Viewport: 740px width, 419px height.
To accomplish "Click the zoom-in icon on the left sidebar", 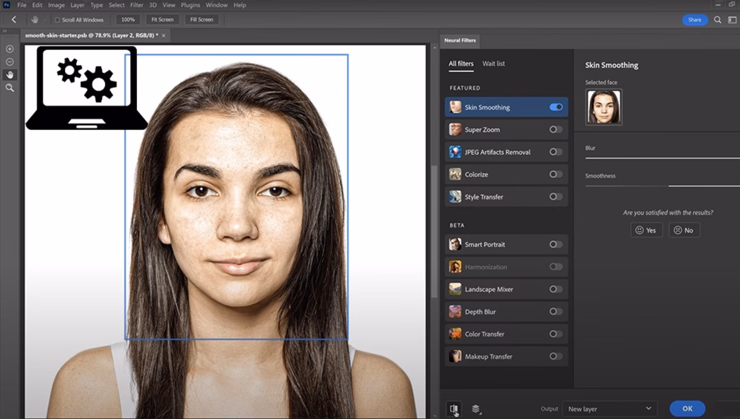I will pos(9,48).
